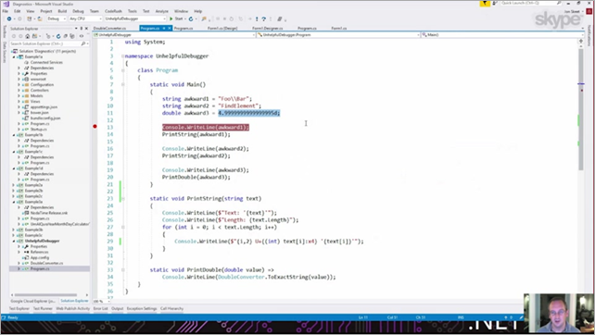
Task: Click the Navigate Backward arrow in toolbar
Action: coord(9,19)
